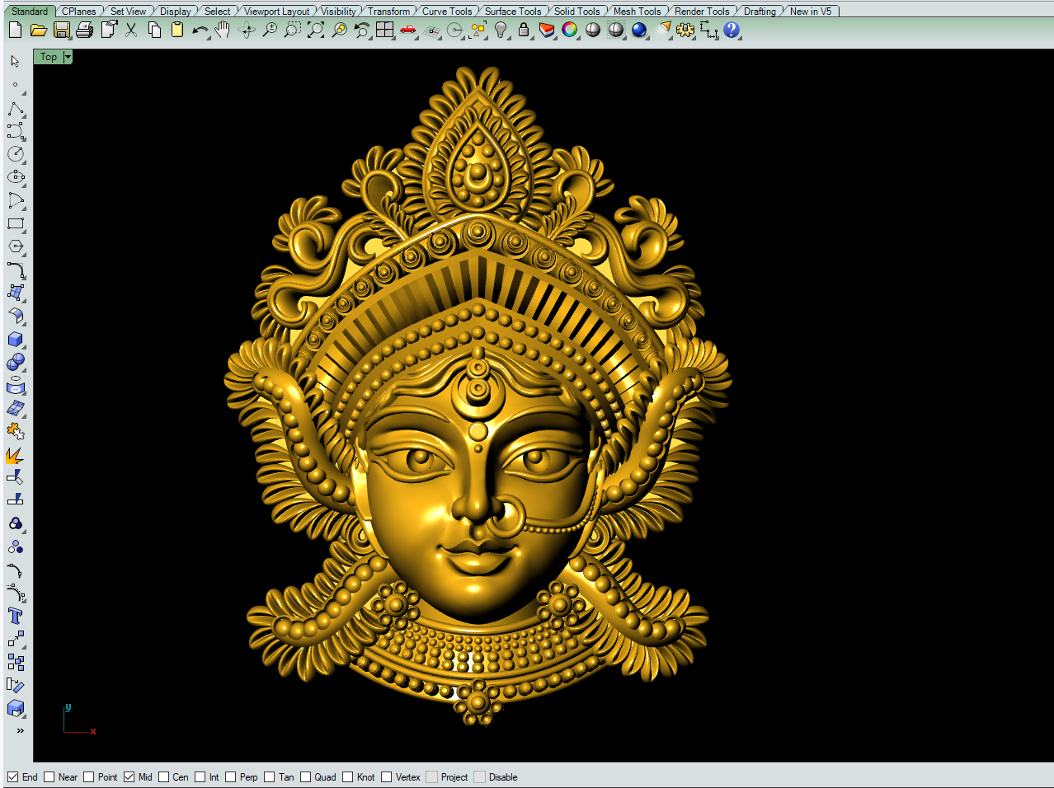The height and width of the screenshot is (788, 1054).
Task: Open the Drafting tab
Action: click(760, 12)
